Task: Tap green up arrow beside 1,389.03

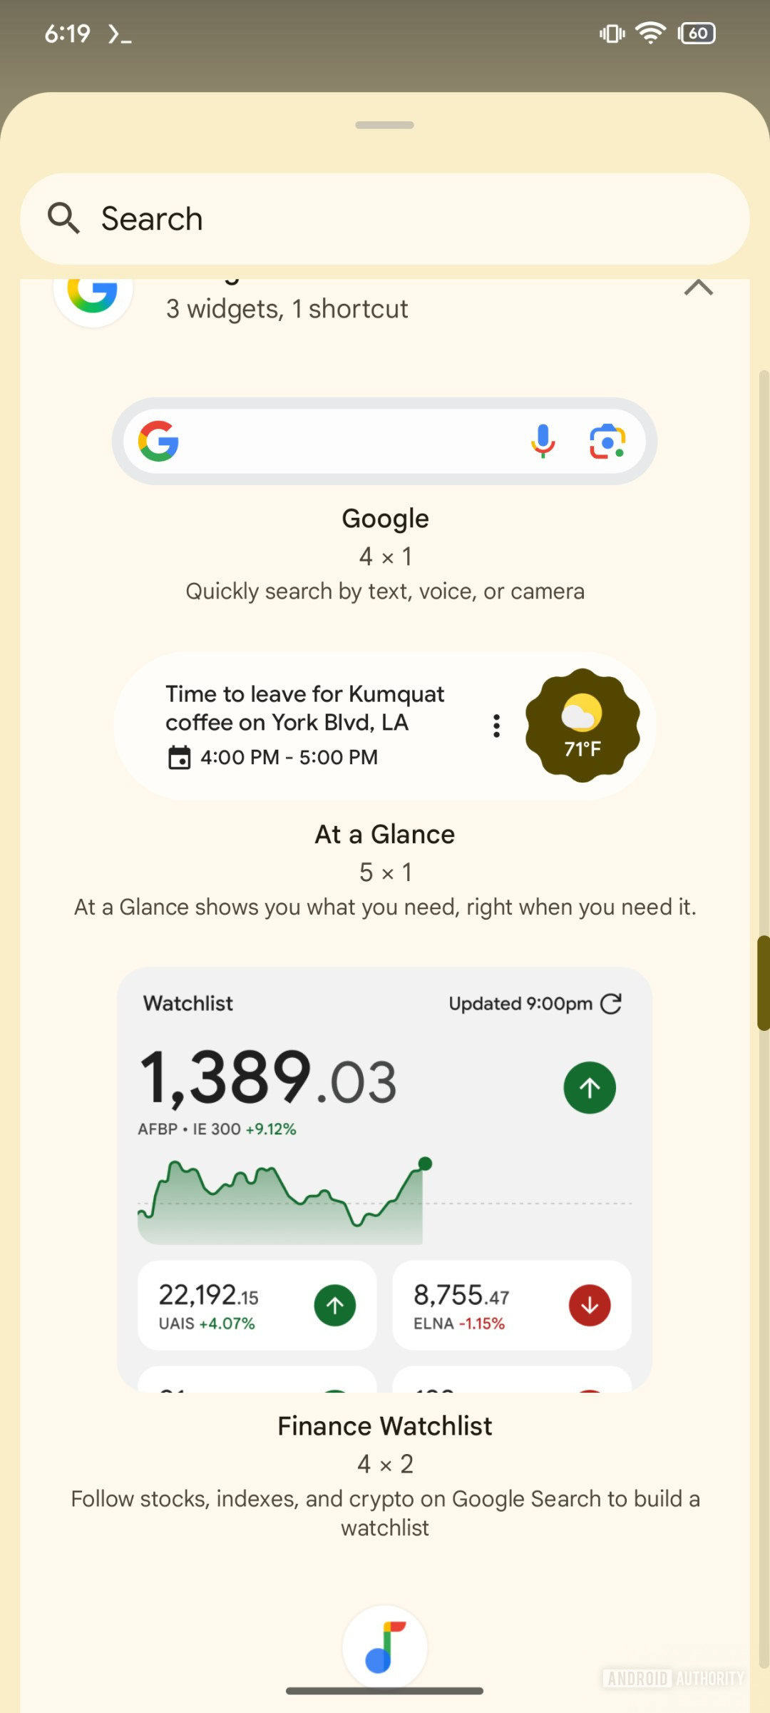Action: tap(590, 1087)
